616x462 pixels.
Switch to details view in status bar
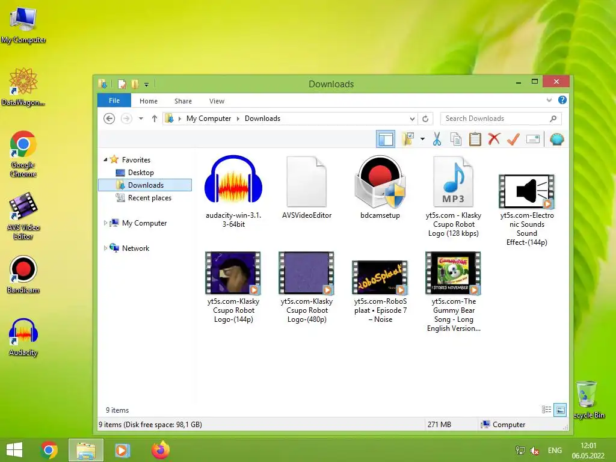(546, 410)
